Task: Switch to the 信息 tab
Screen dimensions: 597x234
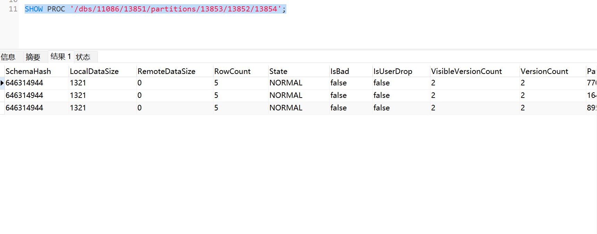Action: tap(8, 57)
